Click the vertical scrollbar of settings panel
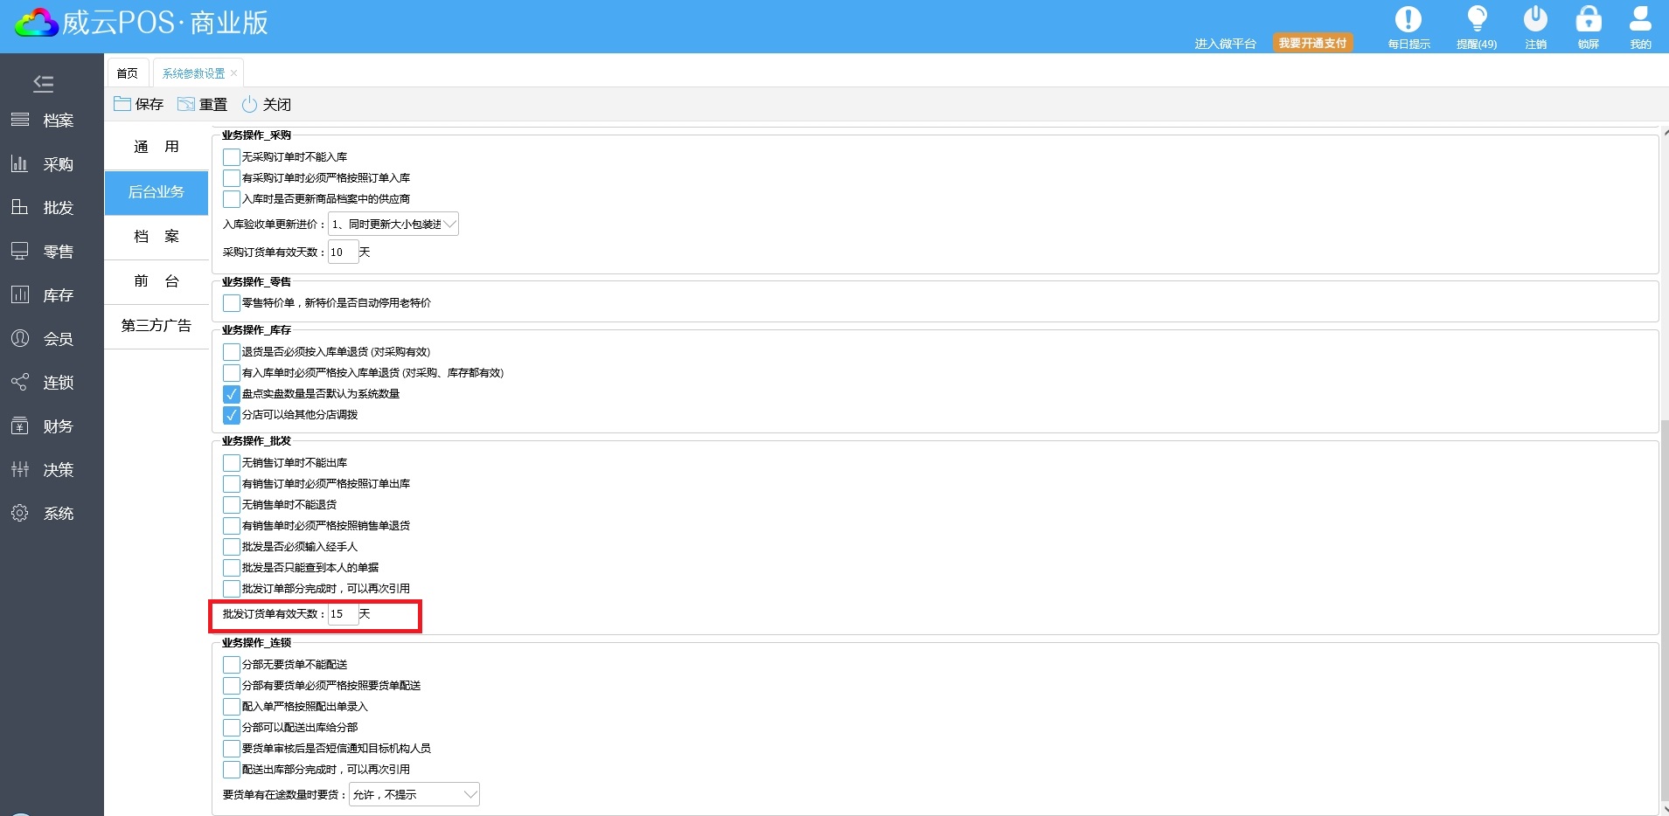The width and height of the screenshot is (1669, 816). tap(1664, 612)
